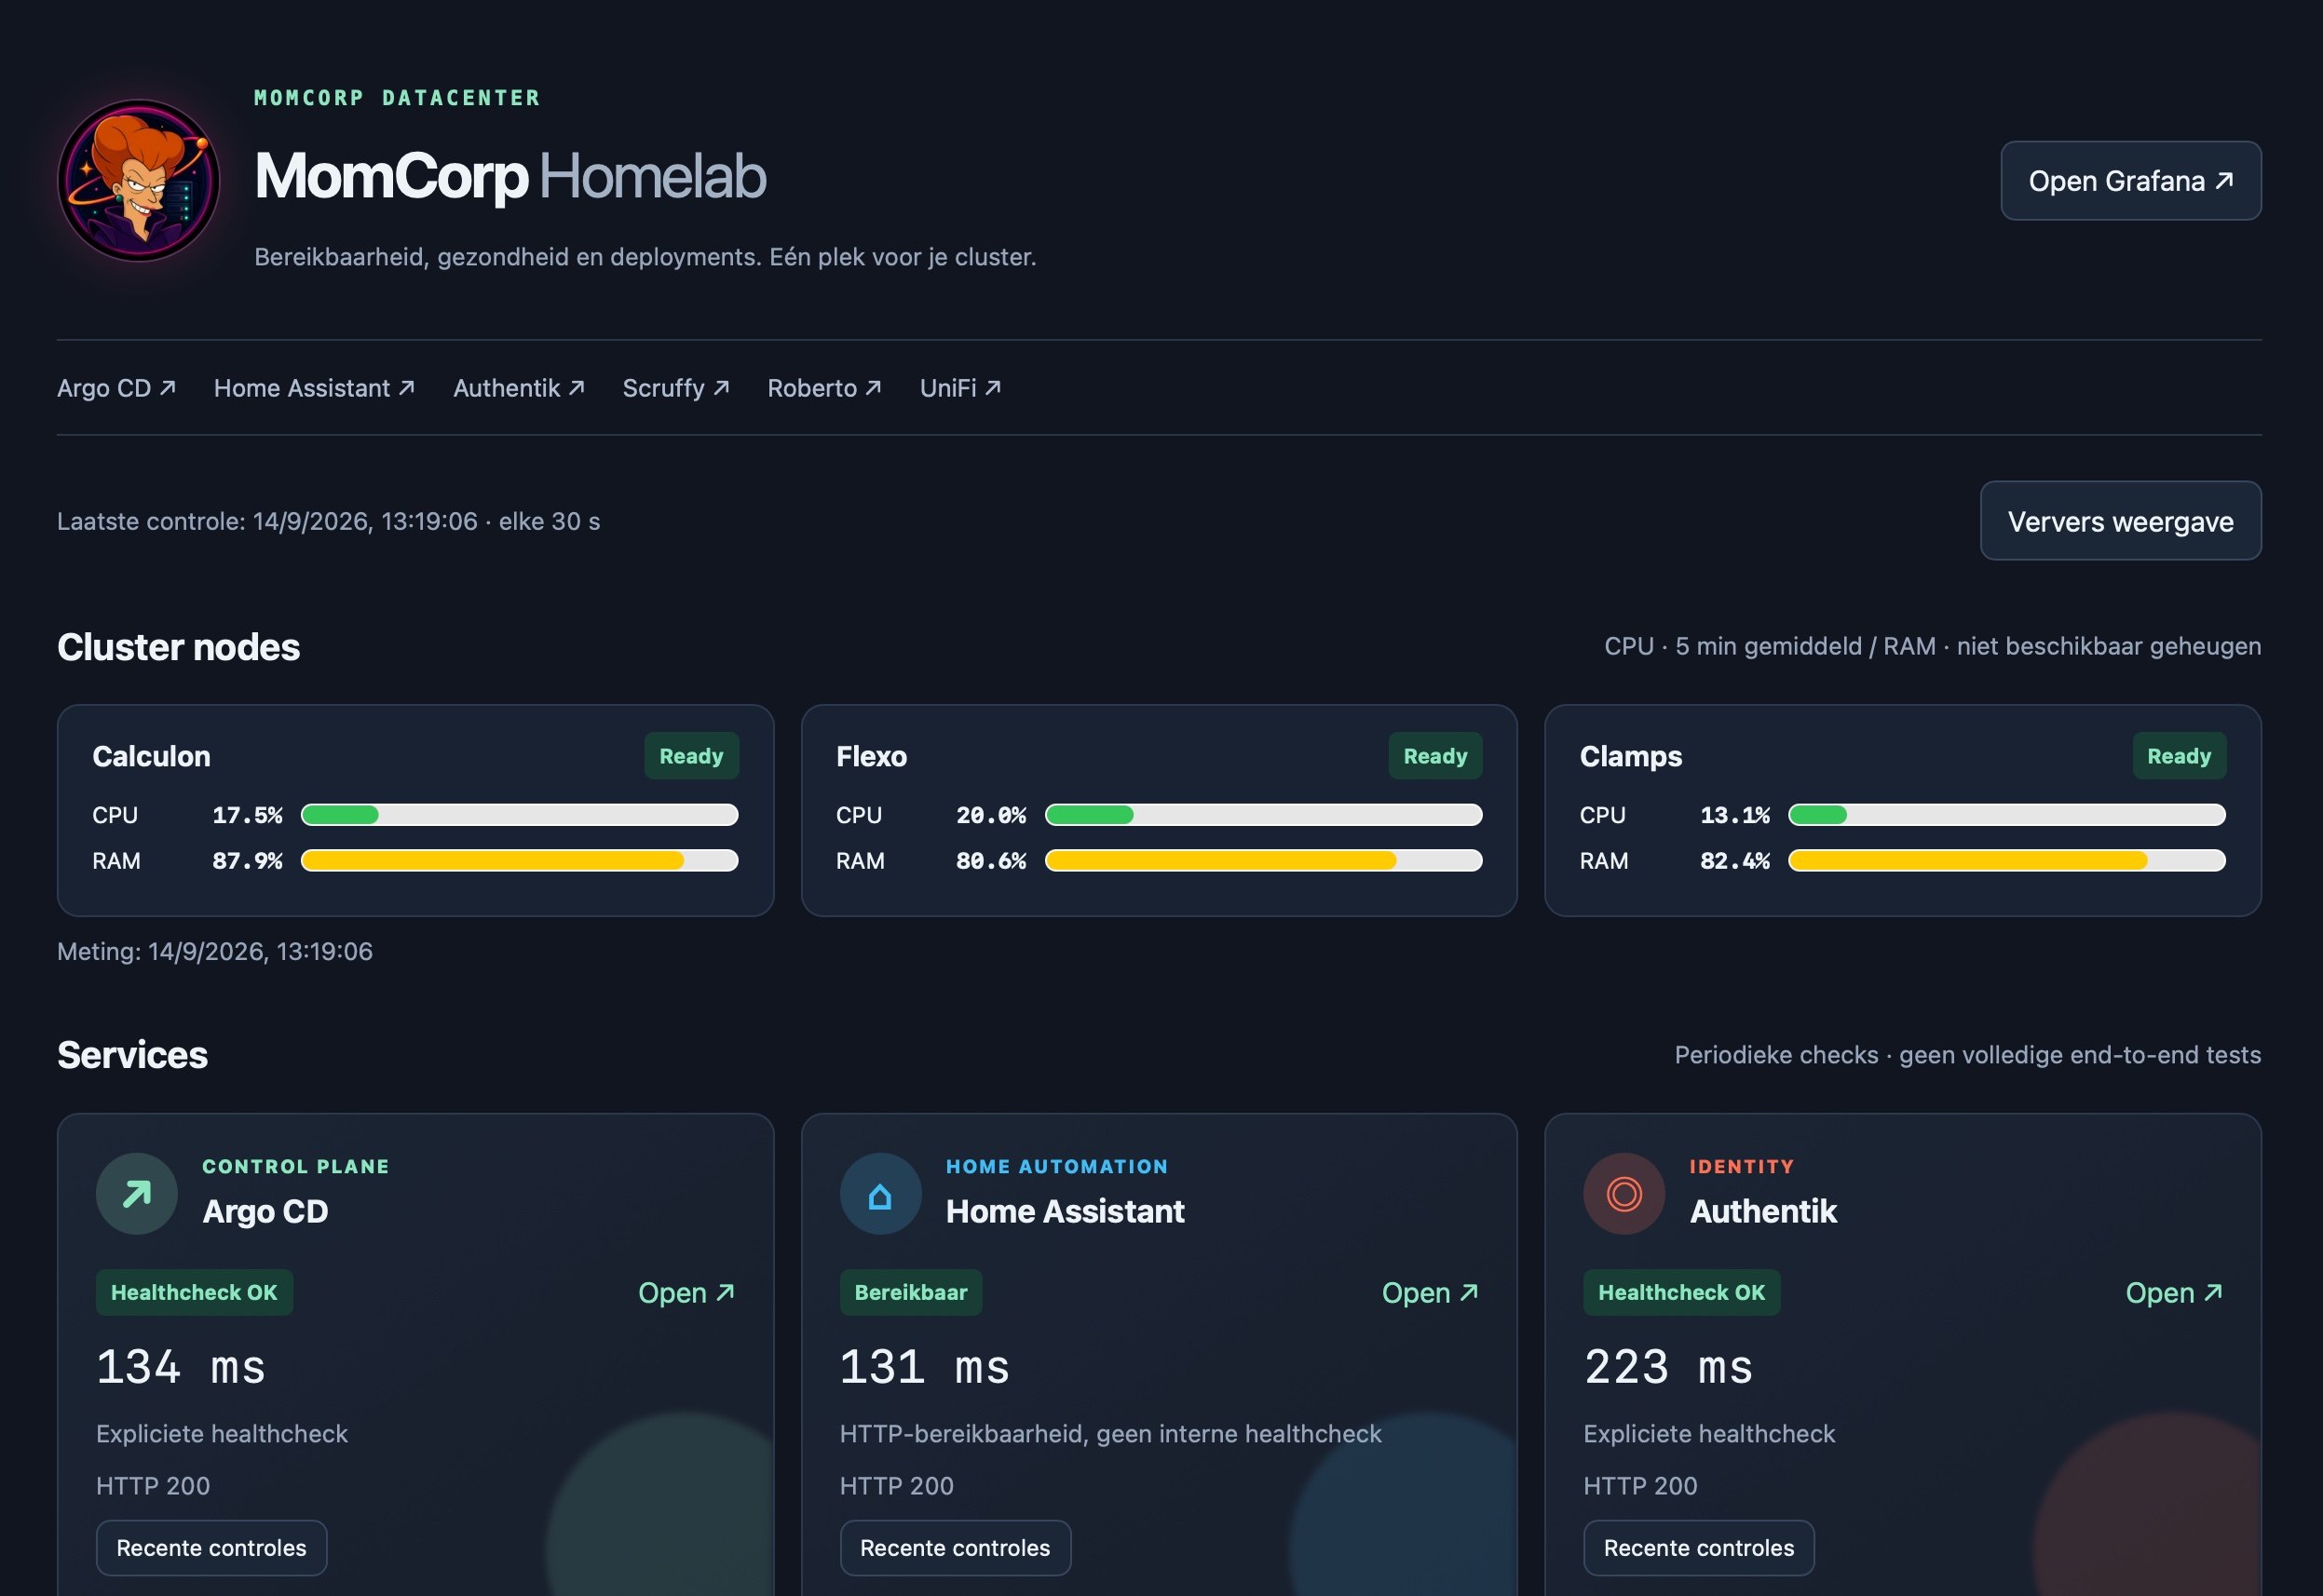Show Recente controles for Argo CD
Viewport: 2323px width, 1596px height.
tap(211, 1547)
